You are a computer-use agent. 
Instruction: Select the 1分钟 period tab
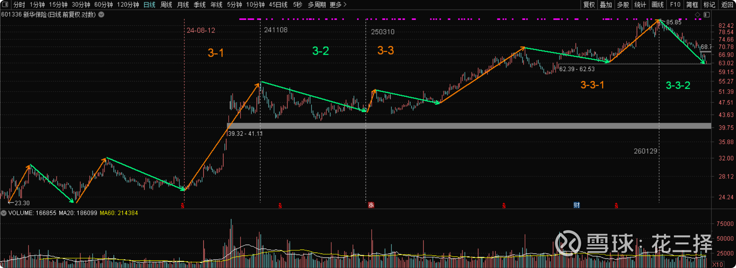click(37, 5)
